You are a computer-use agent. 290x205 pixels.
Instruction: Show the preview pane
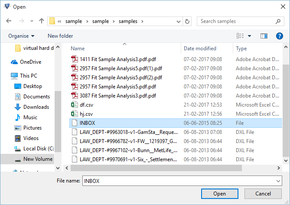[264, 36]
